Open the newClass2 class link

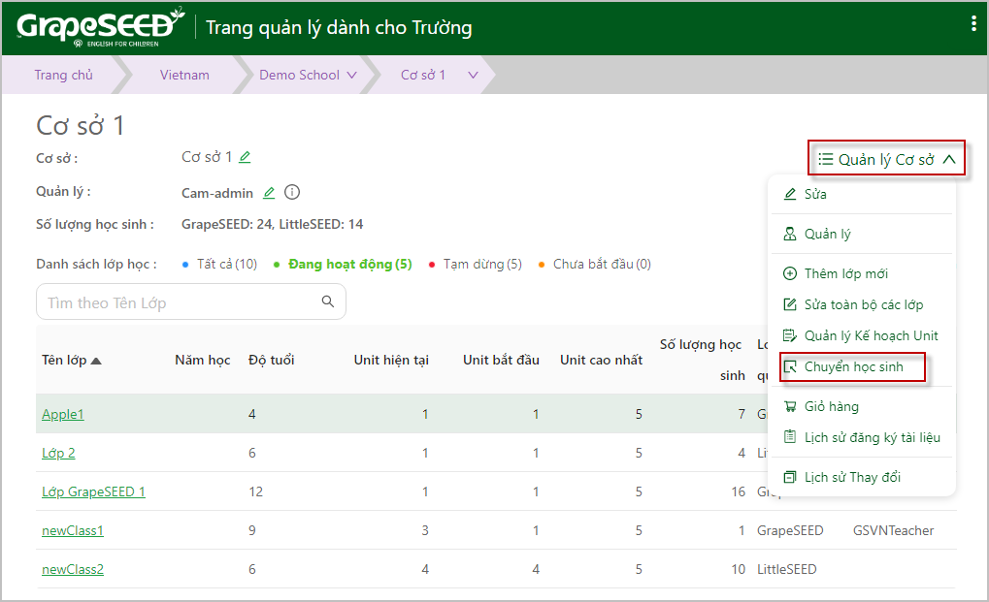[x=73, y=569]
